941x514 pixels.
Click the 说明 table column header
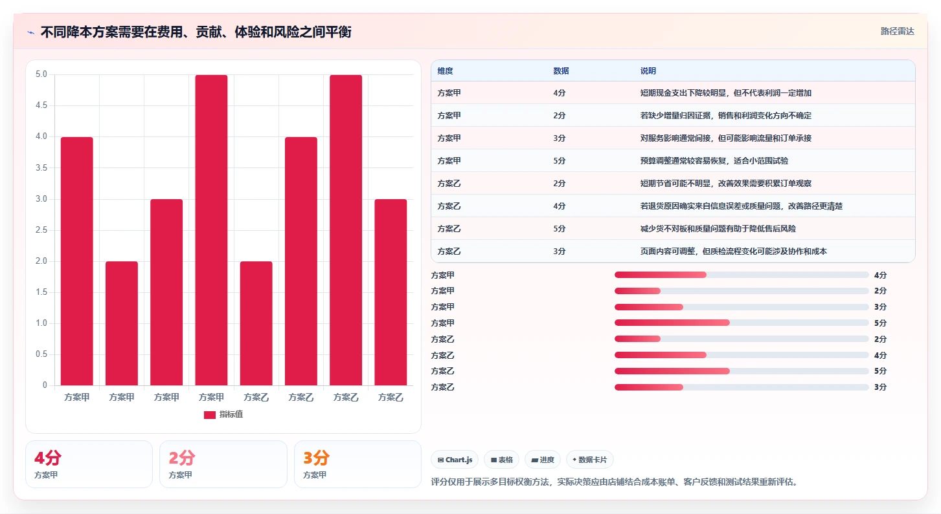tap(648, 71)
